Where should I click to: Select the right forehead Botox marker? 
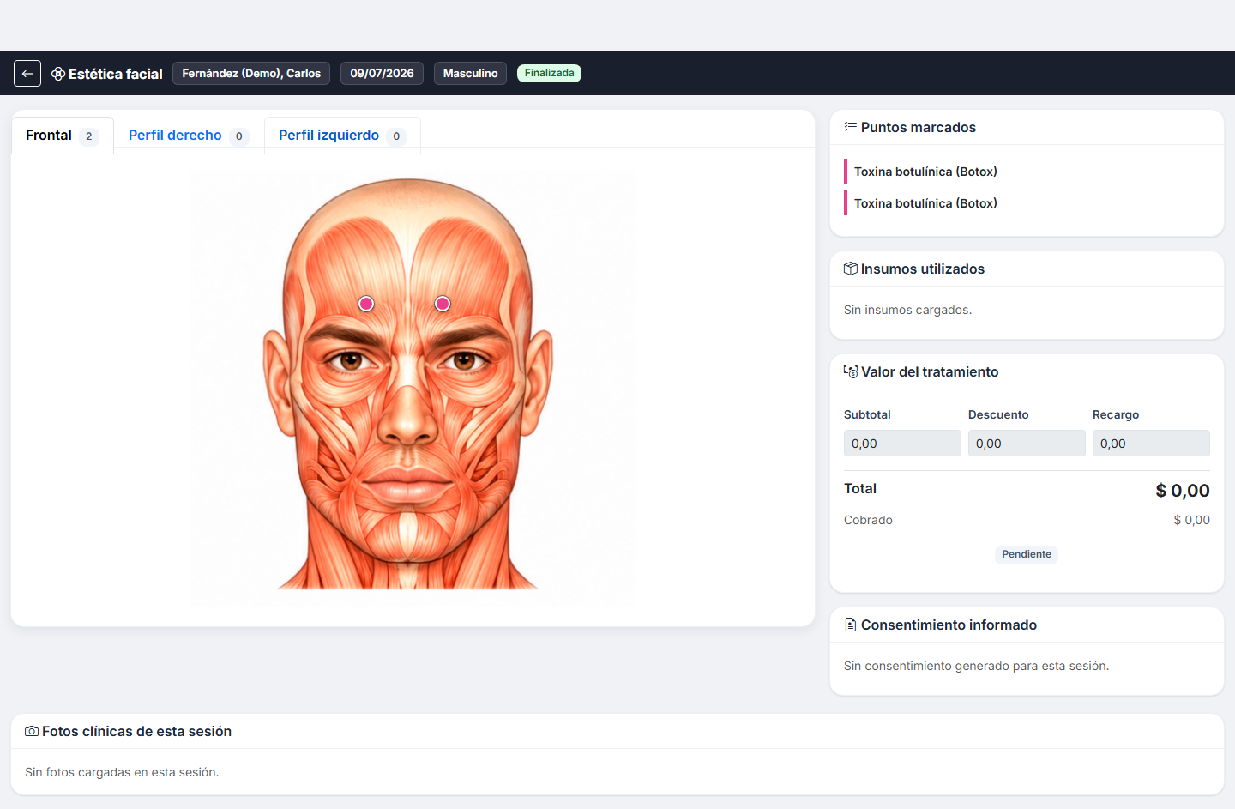(x=443, y=304)
